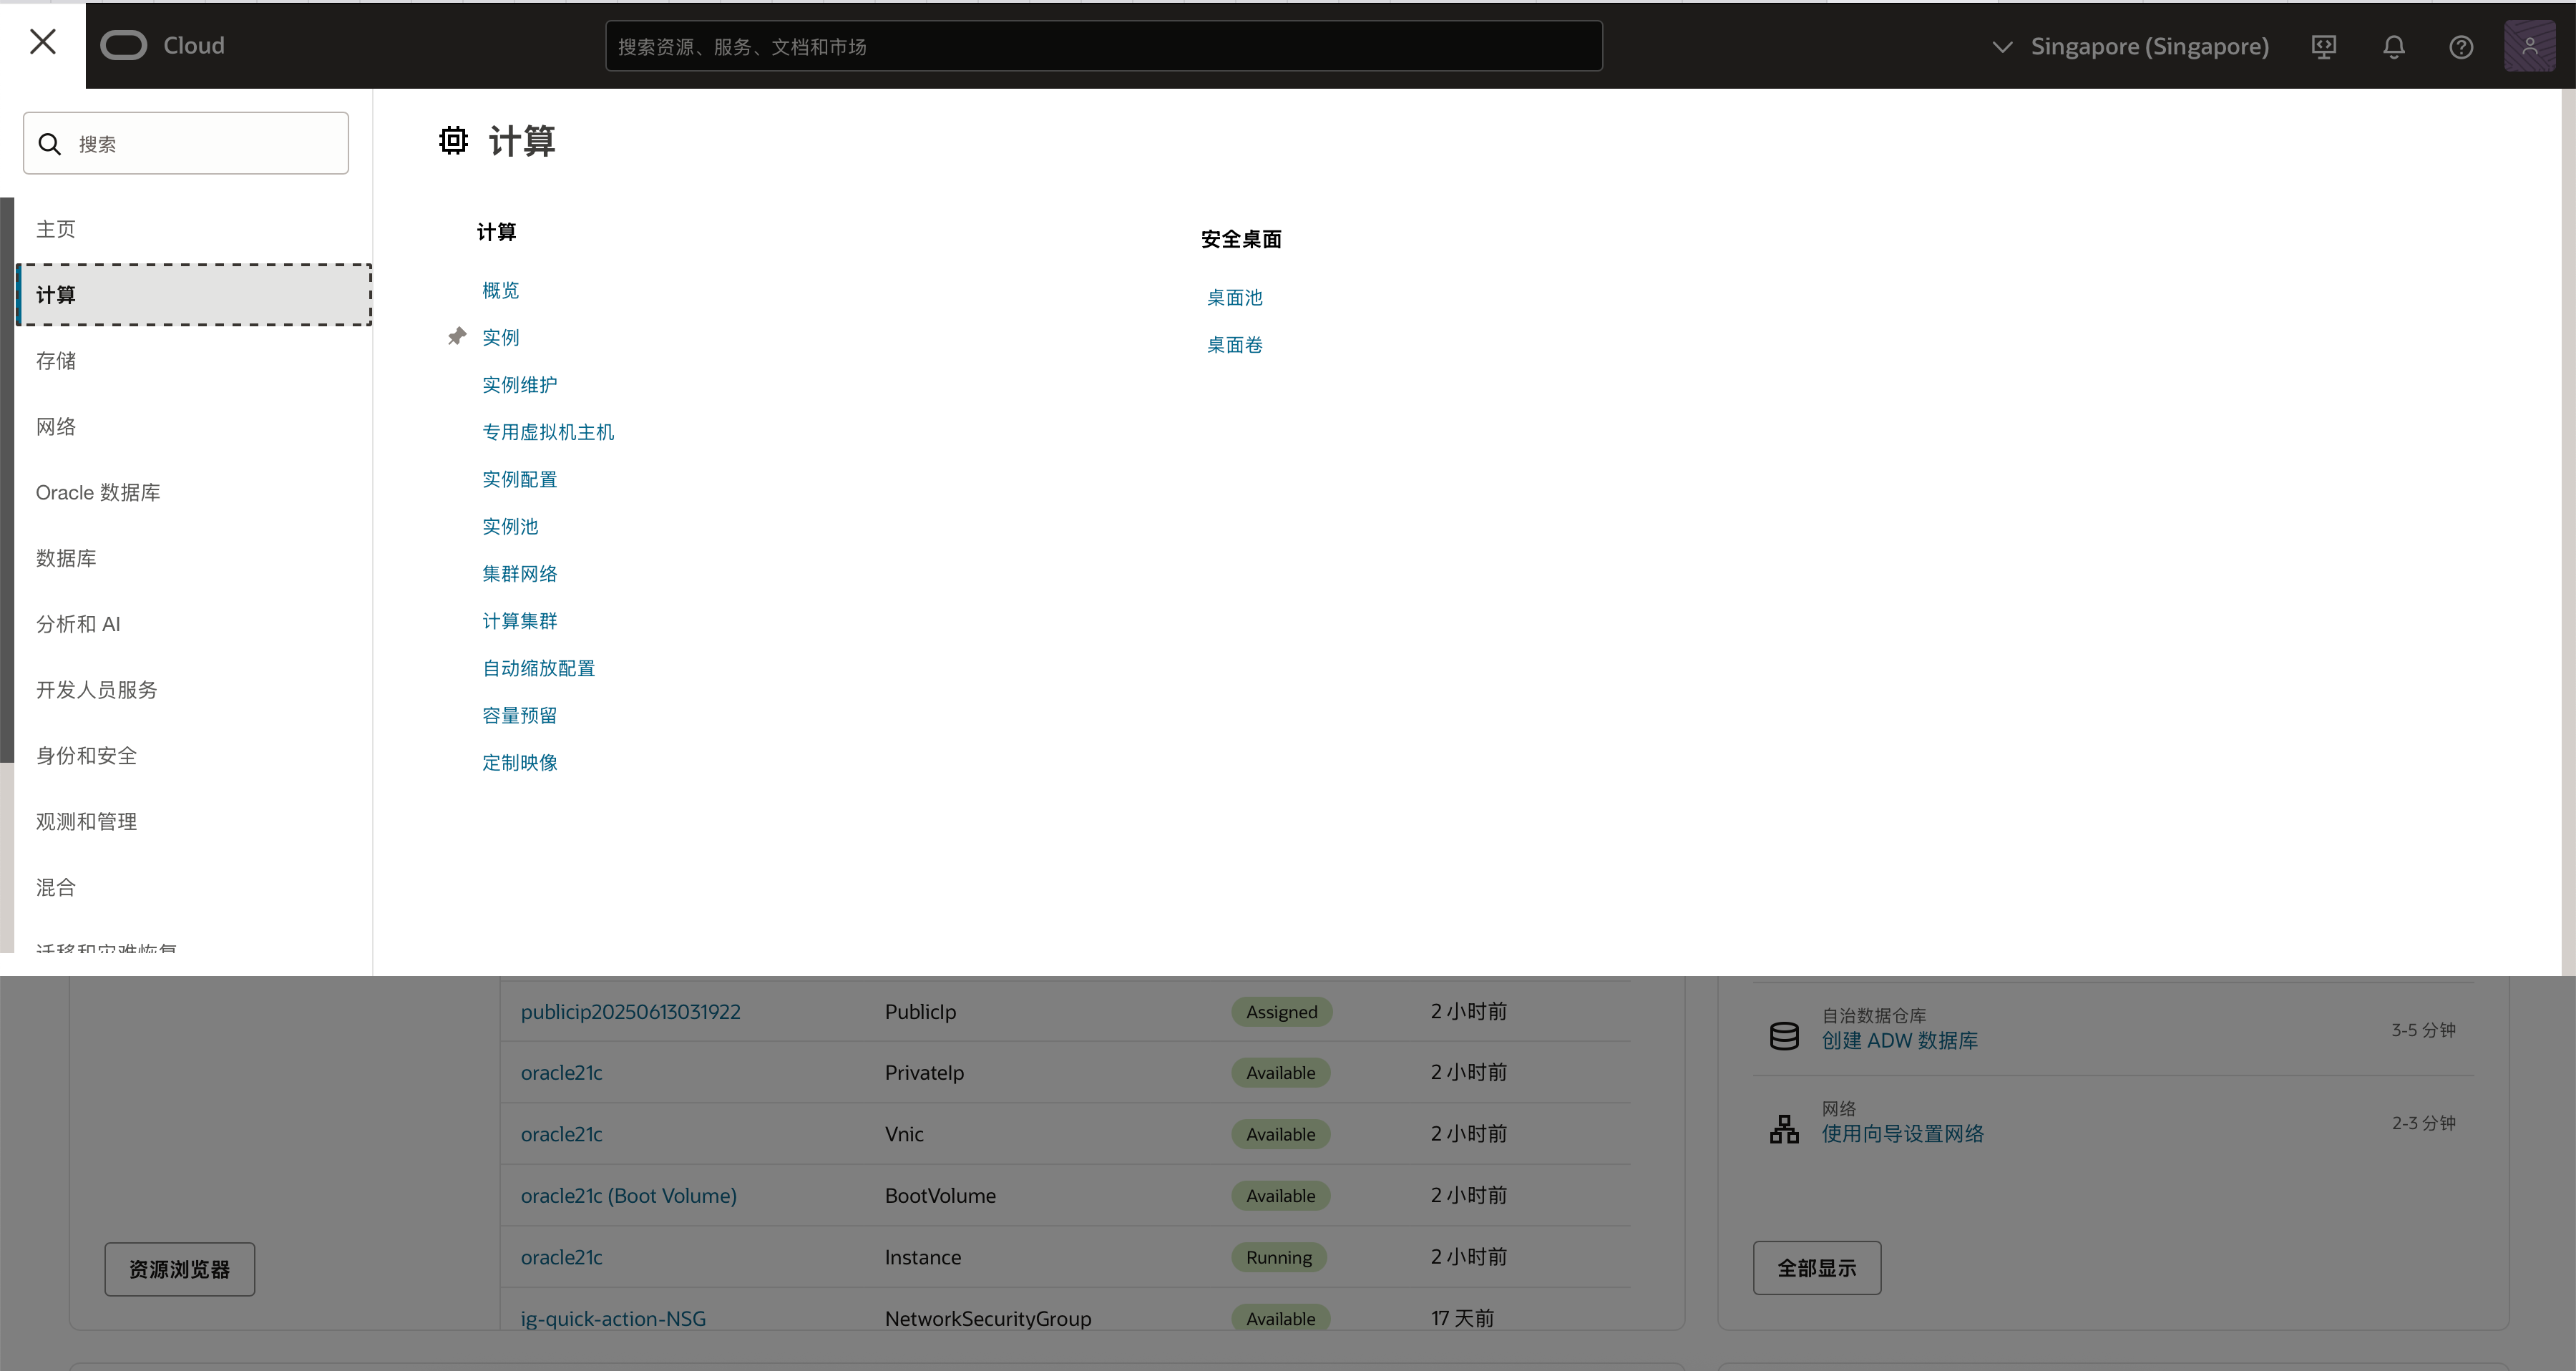Open the notifications bell icon
Viewport: 2576px width, 1371px height.
click(x=2393, y=47)
